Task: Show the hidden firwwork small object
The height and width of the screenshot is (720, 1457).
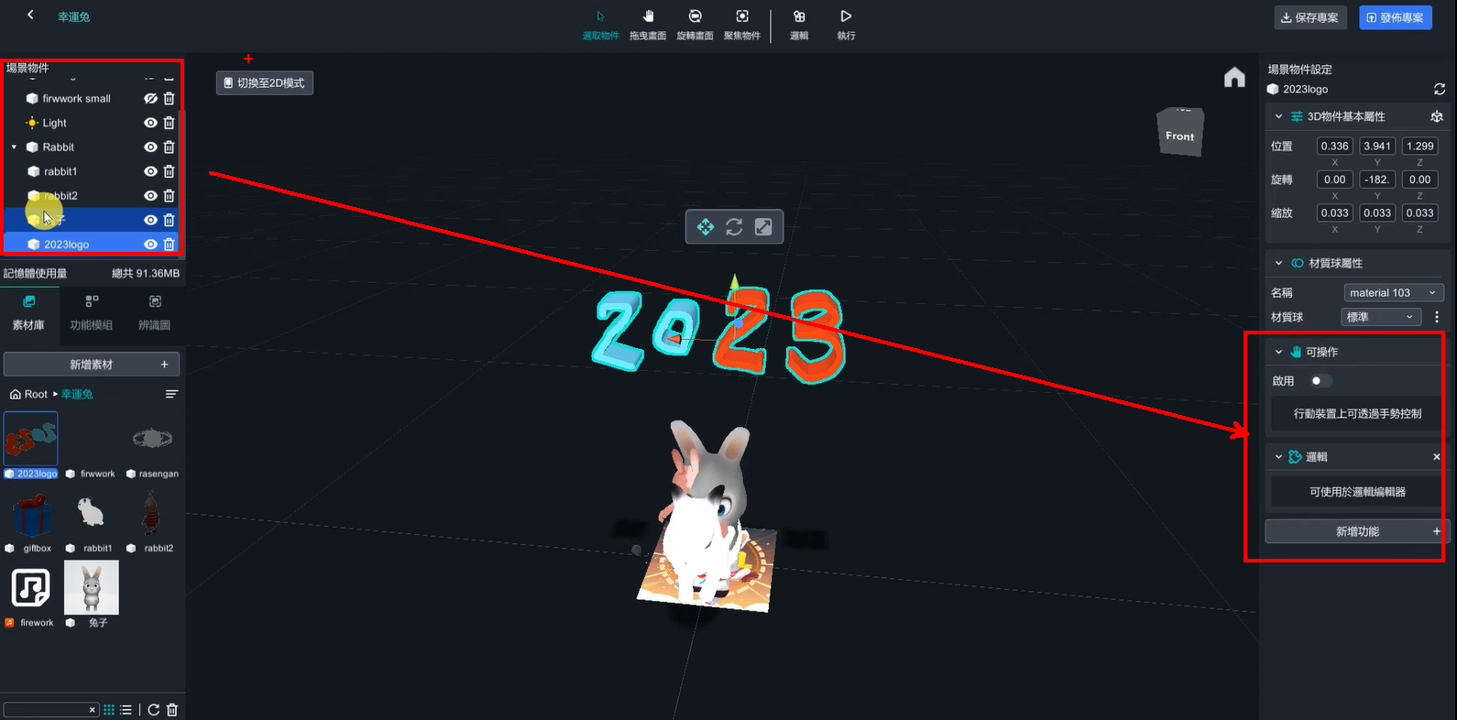Action: pos(150,99)
